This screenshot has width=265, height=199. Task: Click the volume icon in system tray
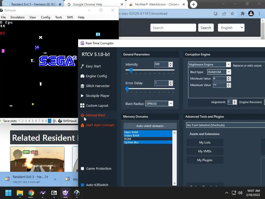pyautogui.click(x=240, y=193)
